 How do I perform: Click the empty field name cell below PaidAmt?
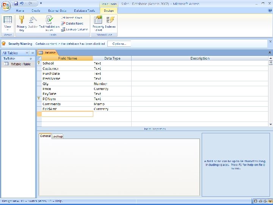[67, 114]
